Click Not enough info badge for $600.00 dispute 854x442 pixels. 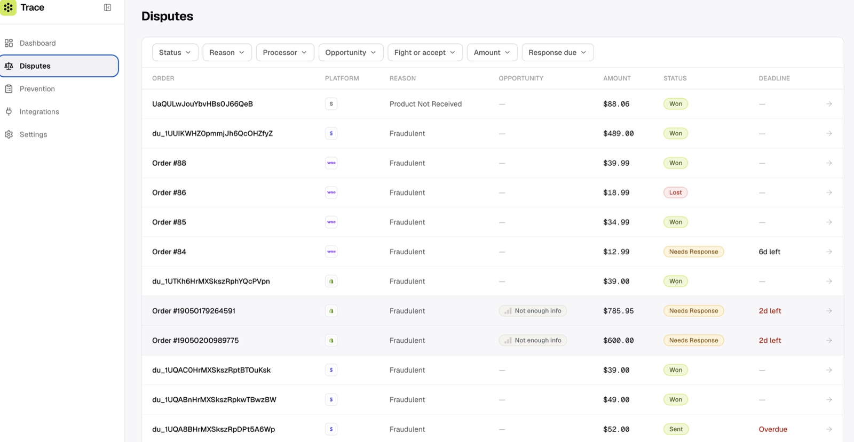coord(533,340)
